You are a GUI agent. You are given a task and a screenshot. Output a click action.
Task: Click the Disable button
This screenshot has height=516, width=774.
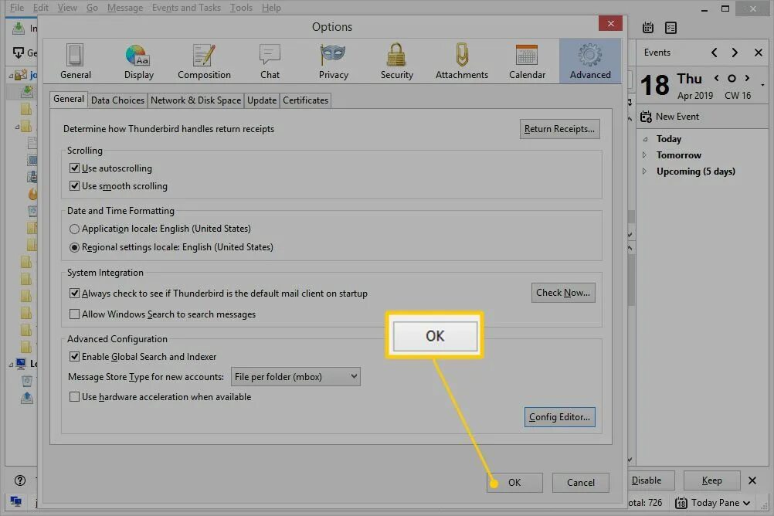coord(647,480)
